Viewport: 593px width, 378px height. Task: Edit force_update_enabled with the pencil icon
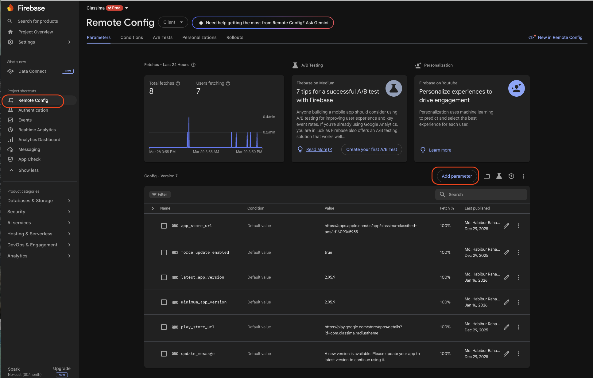506,253
